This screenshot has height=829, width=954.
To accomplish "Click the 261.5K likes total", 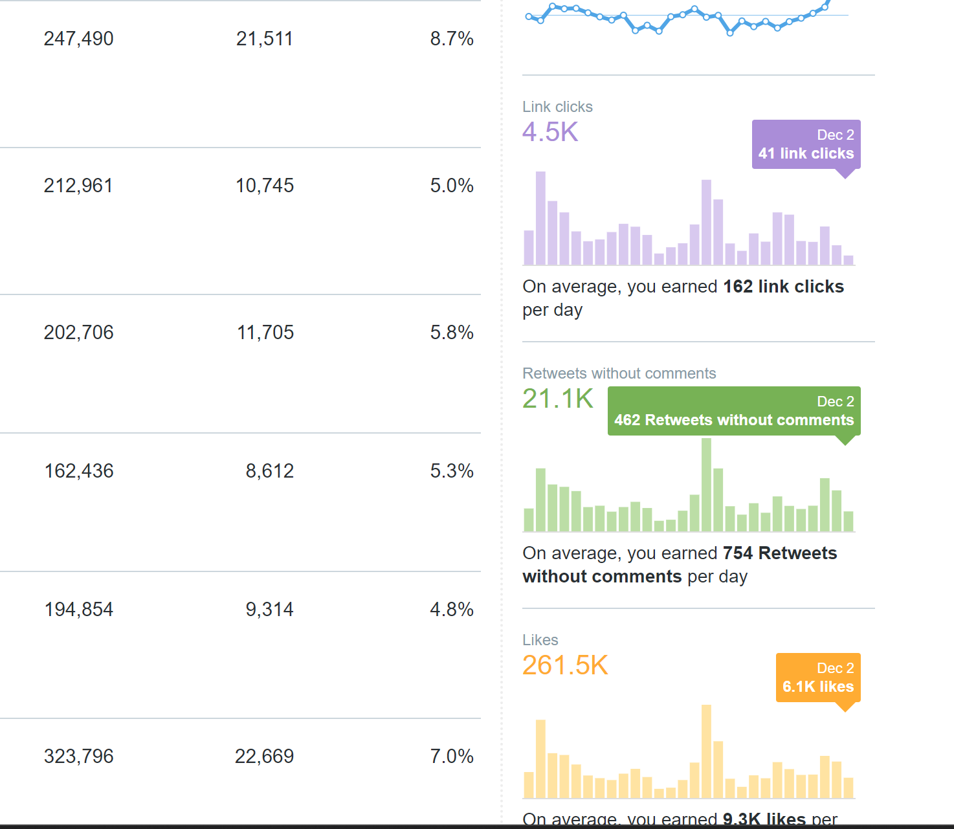I will pyautogui.click(x=565, y=665).
